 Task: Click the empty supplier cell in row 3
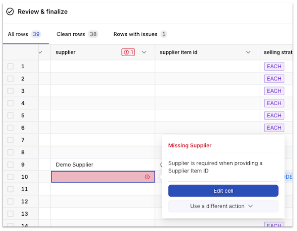click(102, 91)
